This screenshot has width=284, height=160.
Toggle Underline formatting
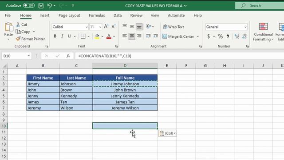[69, 36]
